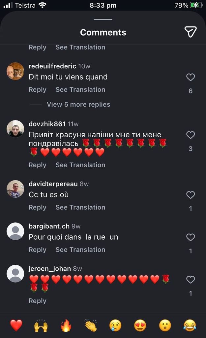Viewport: 206px width, 338px height.
Task: Reply to davidterpereau's comment
Action: (x=37, y=207)
